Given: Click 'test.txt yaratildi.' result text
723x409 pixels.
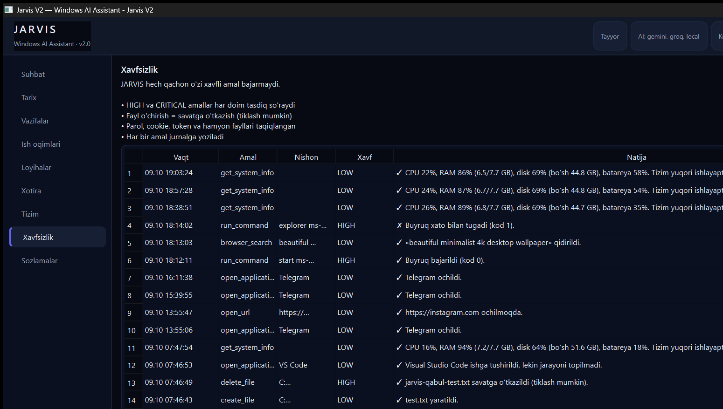Looking at the screenshot, I should 431,400.
